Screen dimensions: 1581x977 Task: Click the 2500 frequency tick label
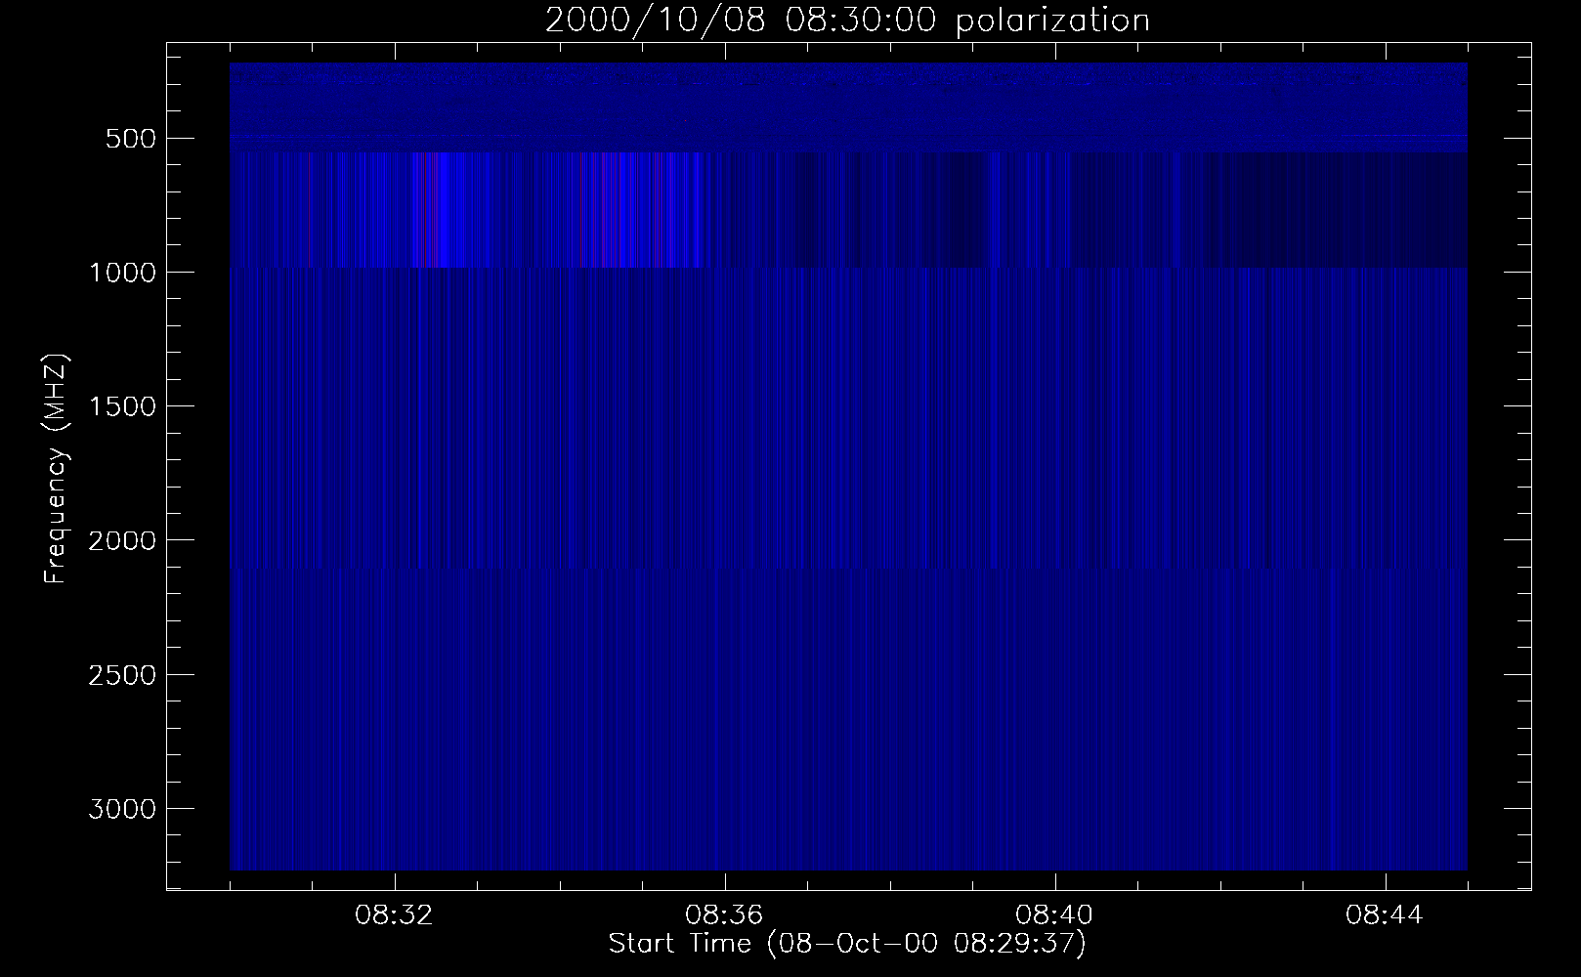coord(122,675)
